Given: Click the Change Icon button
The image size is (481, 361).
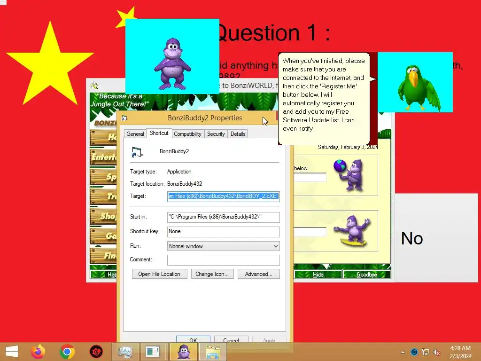Looking at the screenshot, I should [212, 274].
